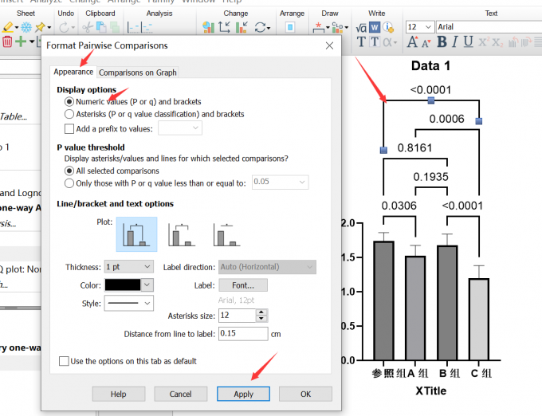Open prefix values dropdown
Viewport: 542px width, 416px height.
tap(180, 128)
